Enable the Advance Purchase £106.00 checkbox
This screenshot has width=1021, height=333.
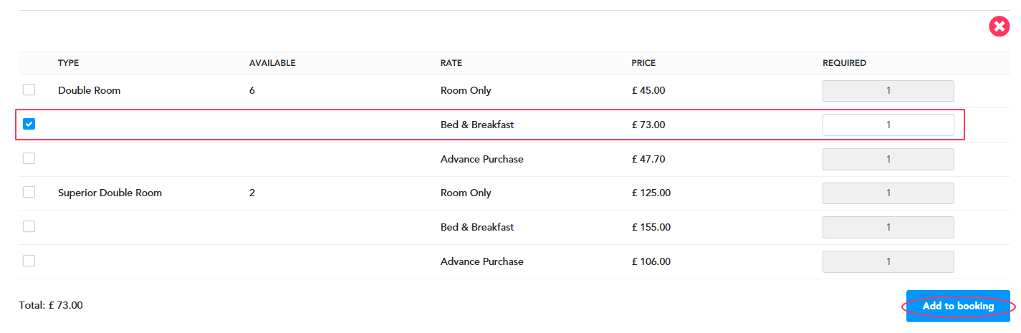pos(29,261)
